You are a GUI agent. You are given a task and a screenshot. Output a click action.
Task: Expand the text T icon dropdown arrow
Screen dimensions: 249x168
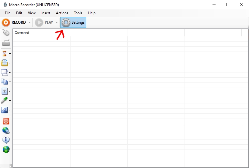click(x=10, y=91)
